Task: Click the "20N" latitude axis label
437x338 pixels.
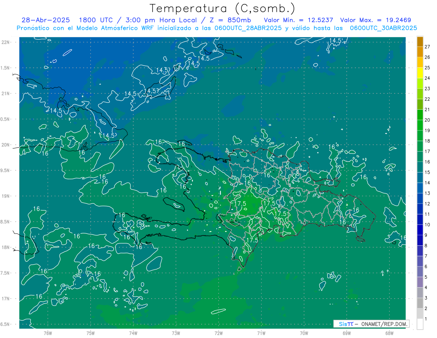Action: click(6, 145)
